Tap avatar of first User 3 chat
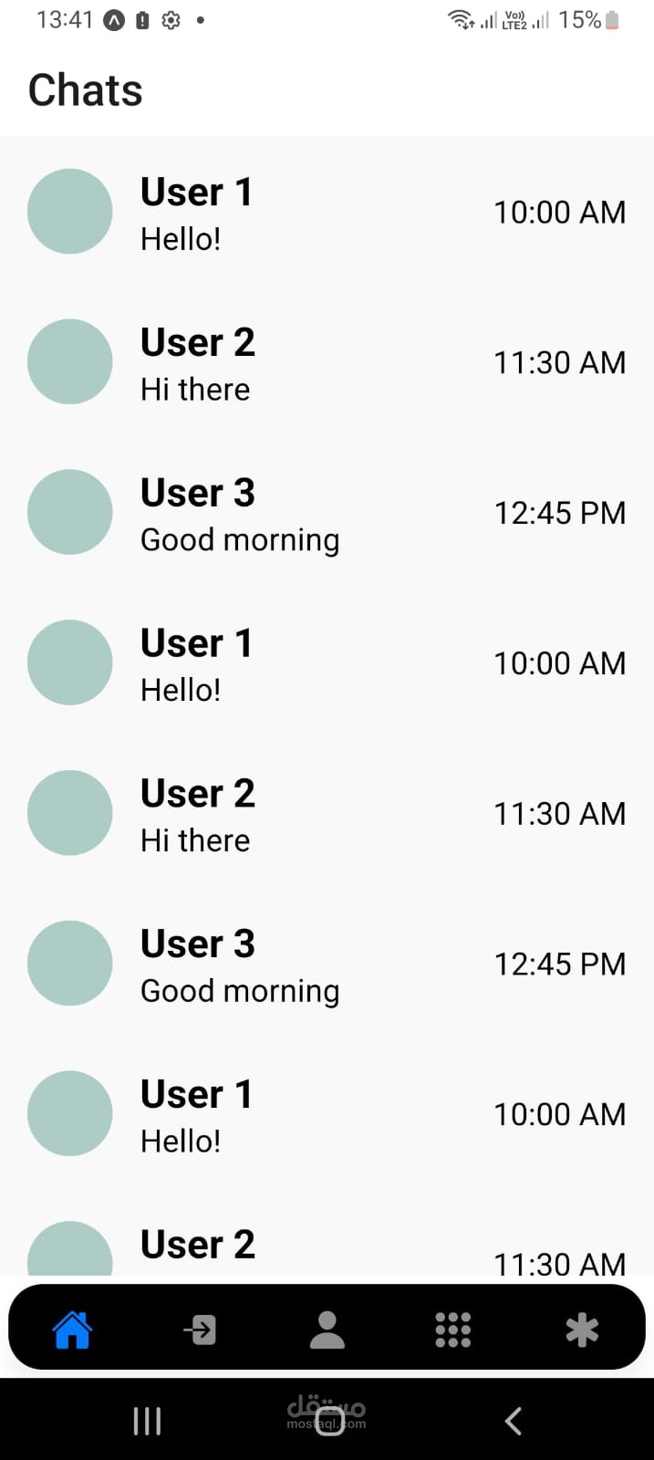The image size is (654, 1460). 70,512
